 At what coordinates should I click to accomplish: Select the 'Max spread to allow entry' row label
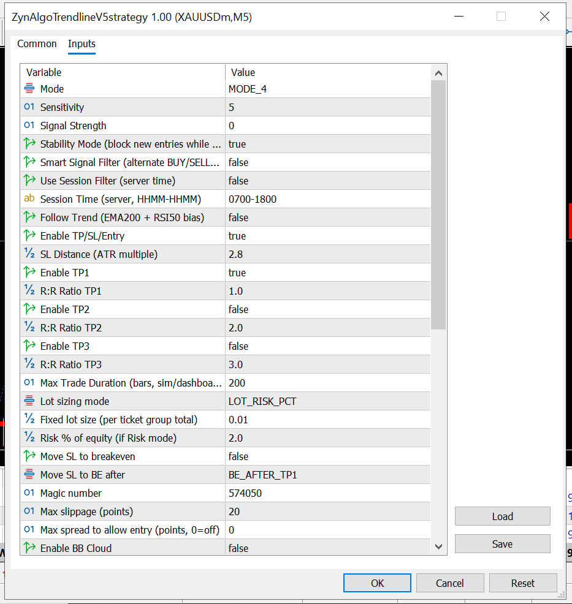[x=129, y=530]
